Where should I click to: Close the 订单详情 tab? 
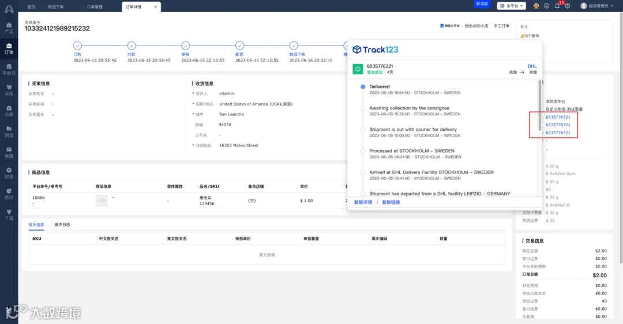(x=156, y=7)
